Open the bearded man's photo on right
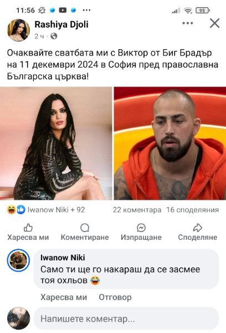The width and height of the screenshot is (226, 333). (170, 143)
